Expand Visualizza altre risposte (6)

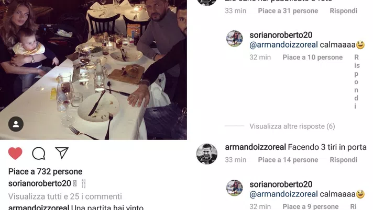click(292, 126)
